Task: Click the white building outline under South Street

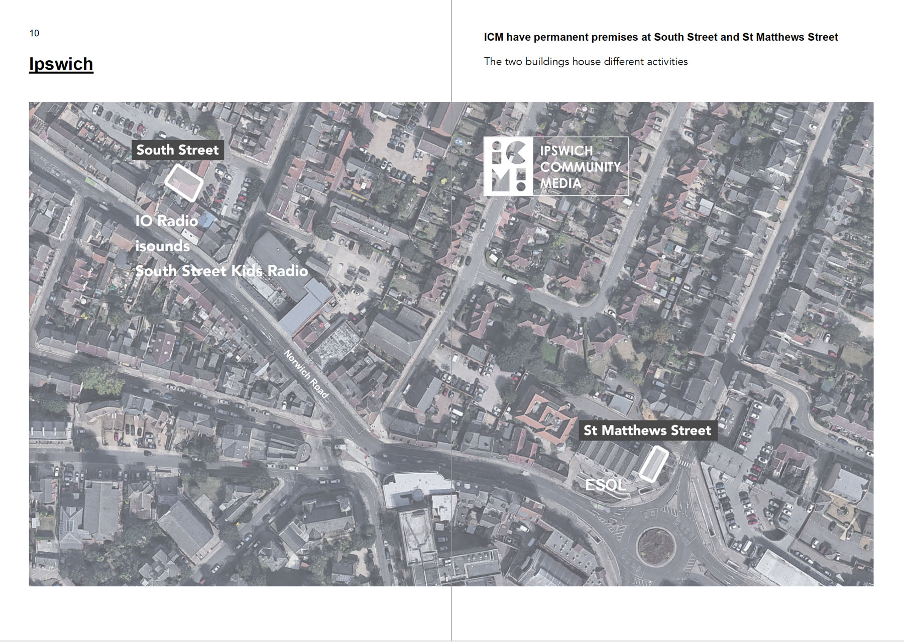Action: click(x=184, y=182)
